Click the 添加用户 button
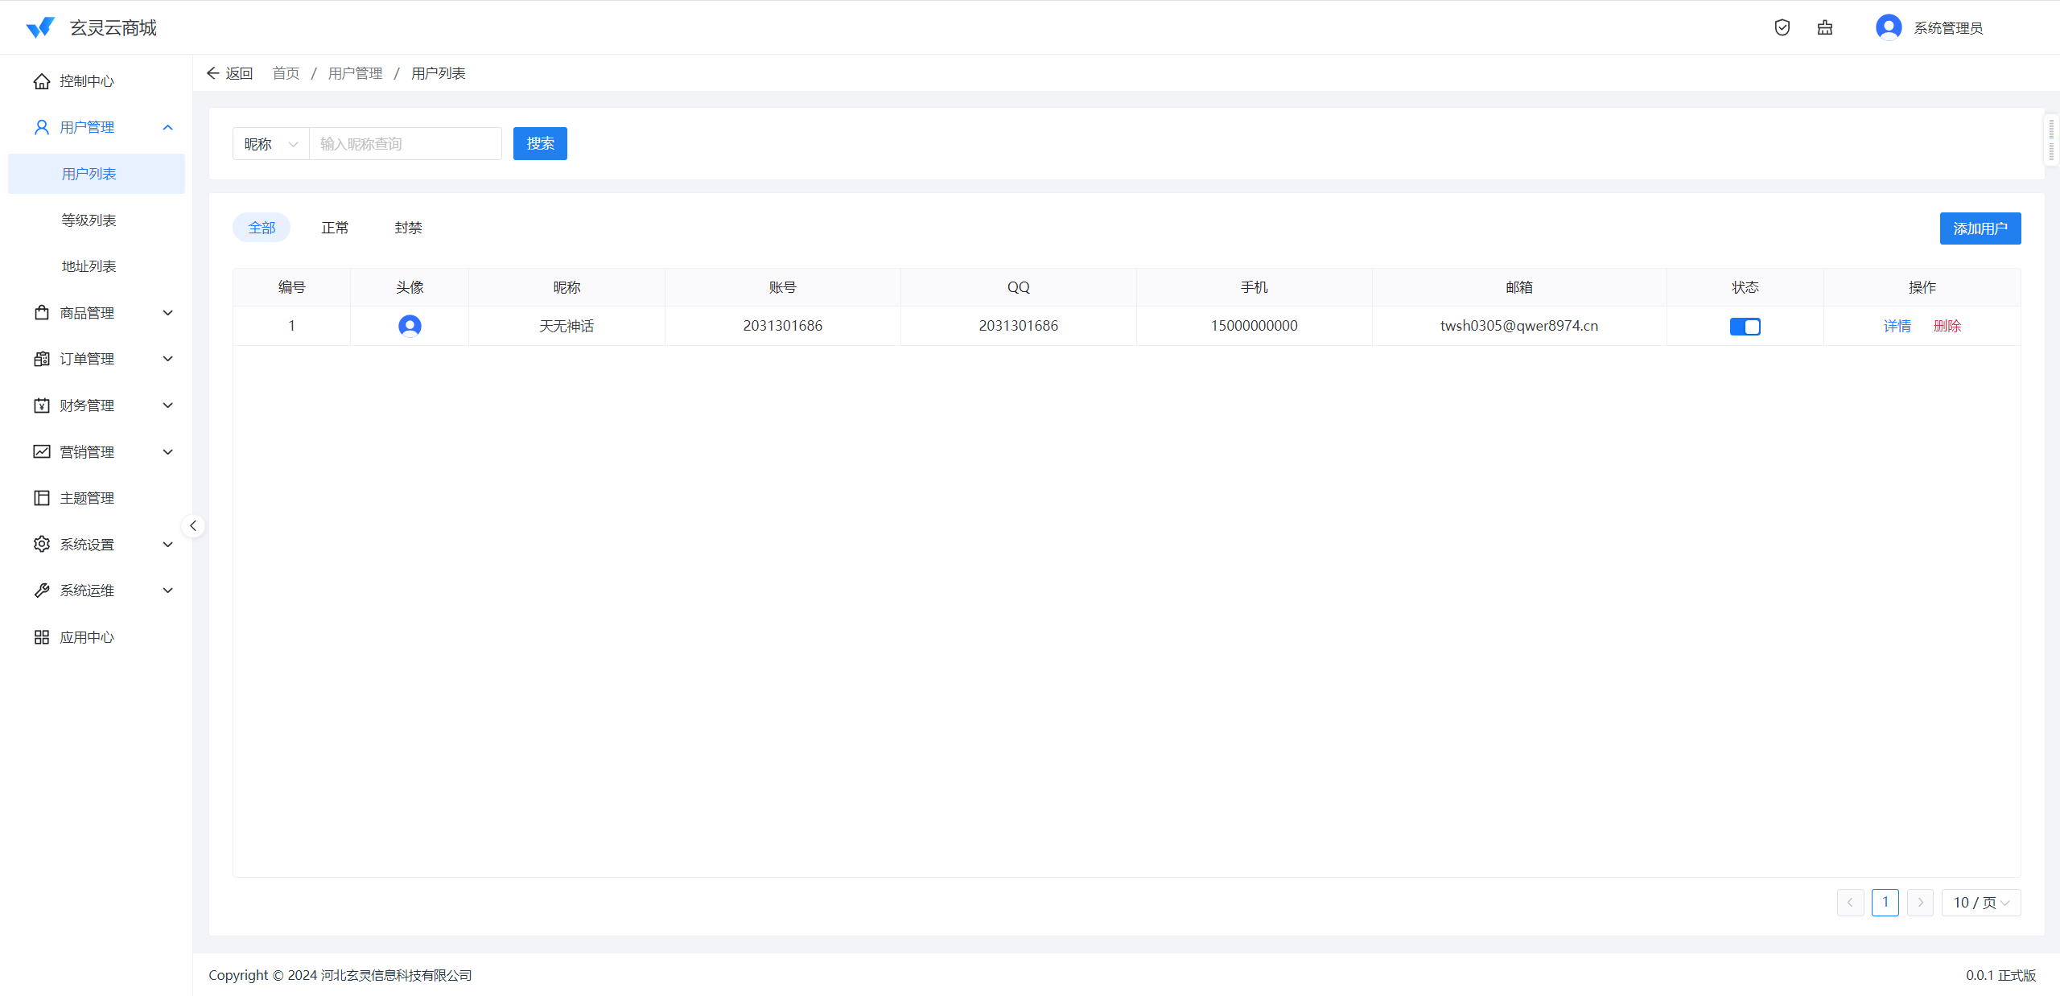The width and height of the screenshot is (2060, 996). 1980,228
